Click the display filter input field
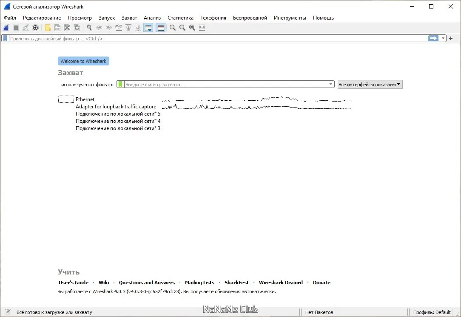This screenshot has height=317, width=461. pos(218,39)
